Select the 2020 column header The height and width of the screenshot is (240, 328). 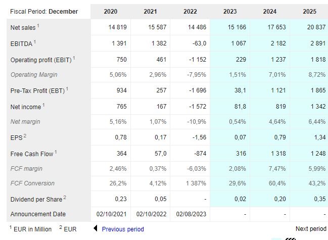tap(111, 11)
